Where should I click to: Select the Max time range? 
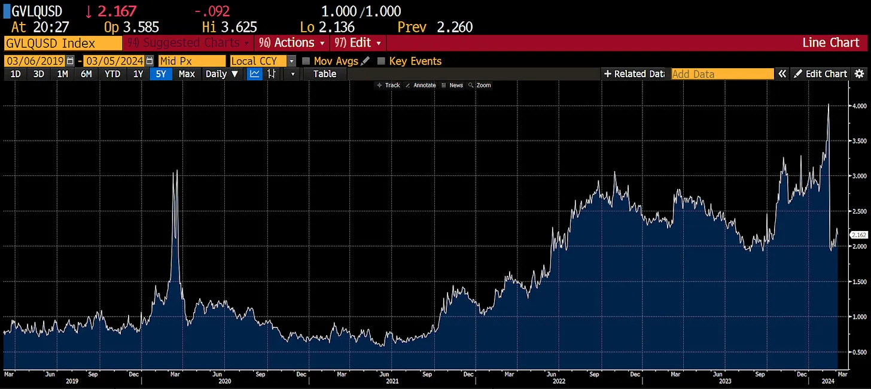pos(187,74)
